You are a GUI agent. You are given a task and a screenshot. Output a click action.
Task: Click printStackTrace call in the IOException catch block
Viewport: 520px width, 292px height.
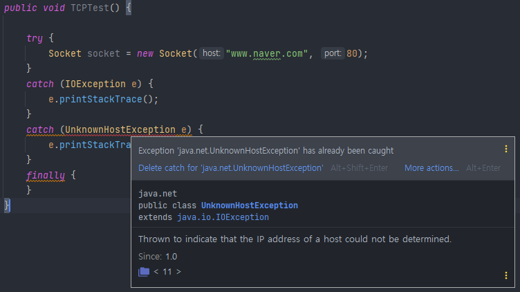[100, 99]
